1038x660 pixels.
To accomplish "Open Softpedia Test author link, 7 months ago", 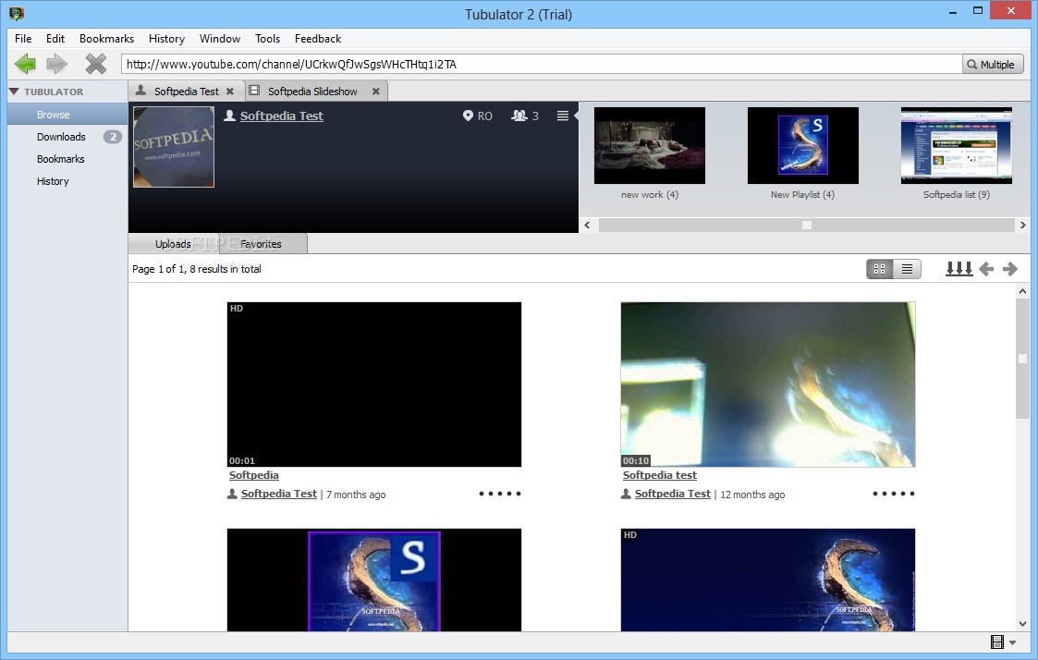I will pos(279,494).
